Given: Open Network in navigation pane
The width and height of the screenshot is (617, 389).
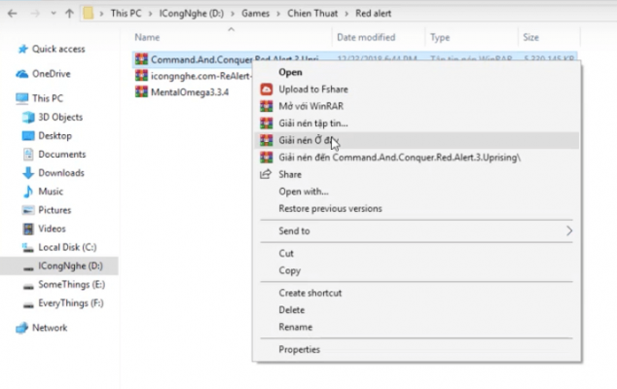Looking at the screenshot, I should click(x=50, y=328).
